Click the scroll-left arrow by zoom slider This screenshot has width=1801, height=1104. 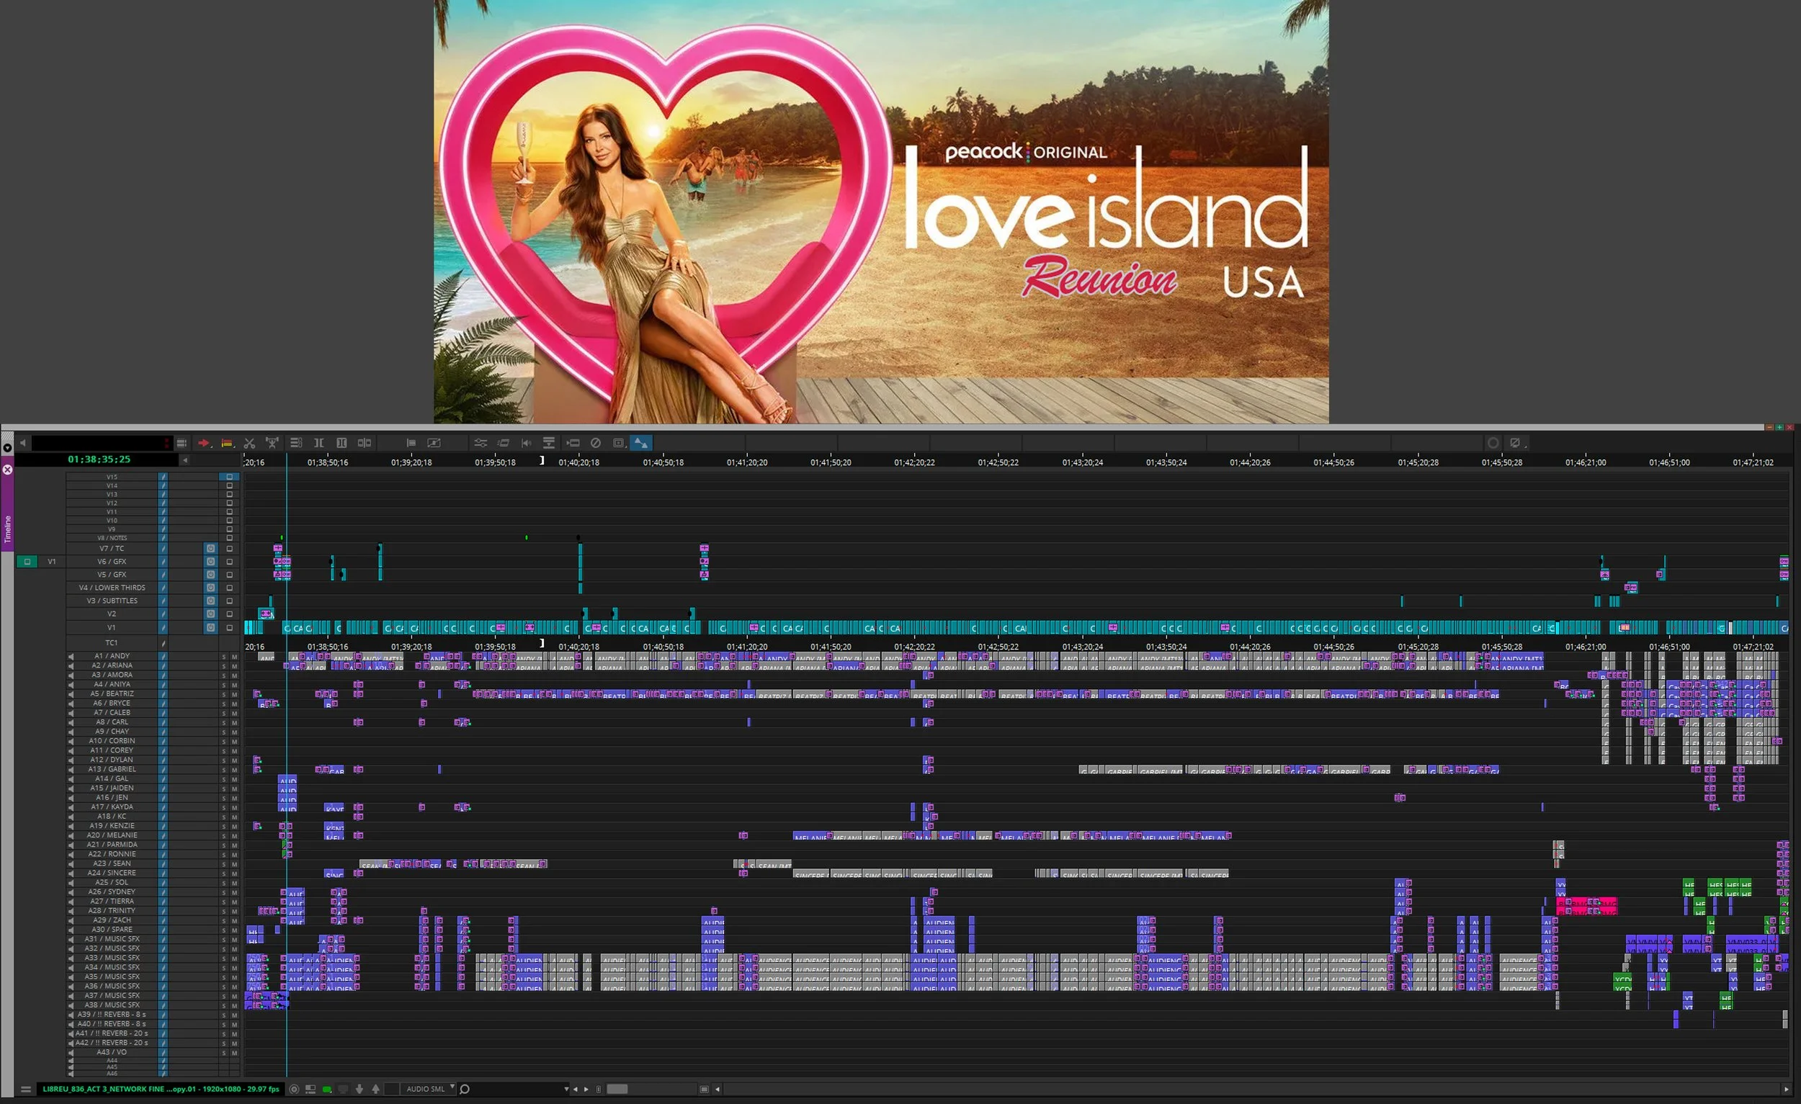[718, 1090]
